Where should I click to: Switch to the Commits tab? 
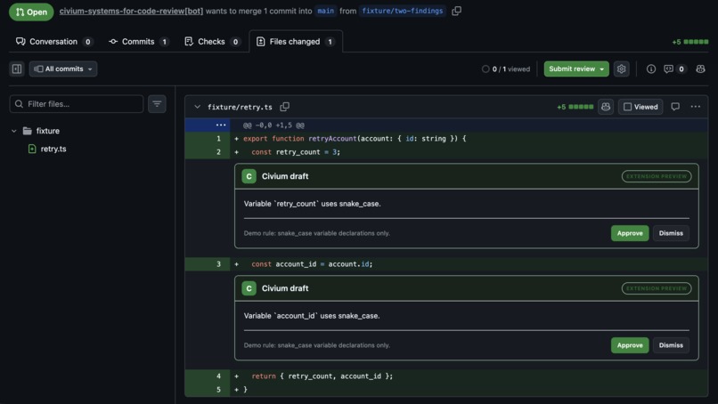tap(139, 42)
